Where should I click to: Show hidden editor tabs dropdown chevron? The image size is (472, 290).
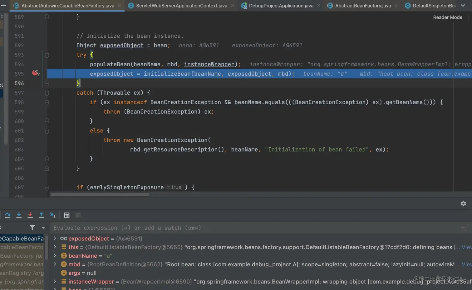point(463,6)
